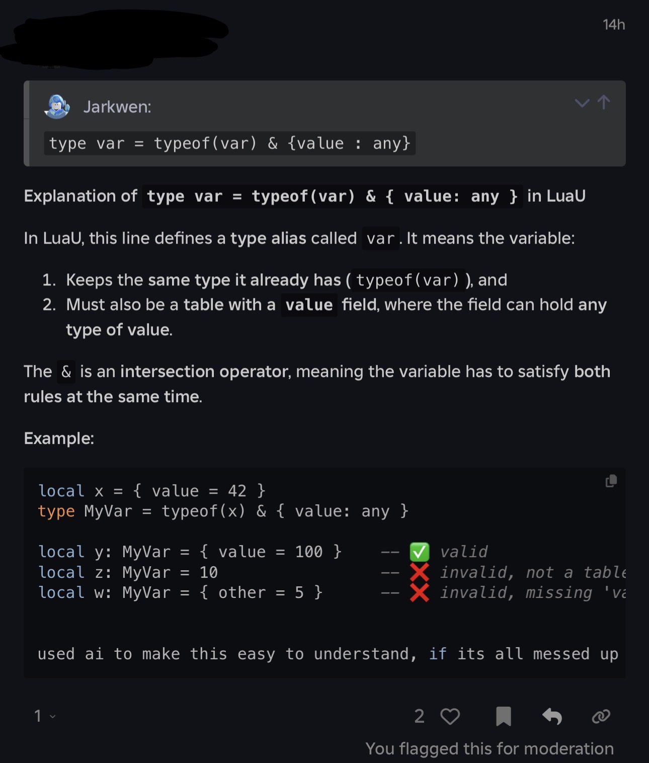Select the quoted type var code snippet
The height and width of the screenshot is (763, 649).
[229, 143]
